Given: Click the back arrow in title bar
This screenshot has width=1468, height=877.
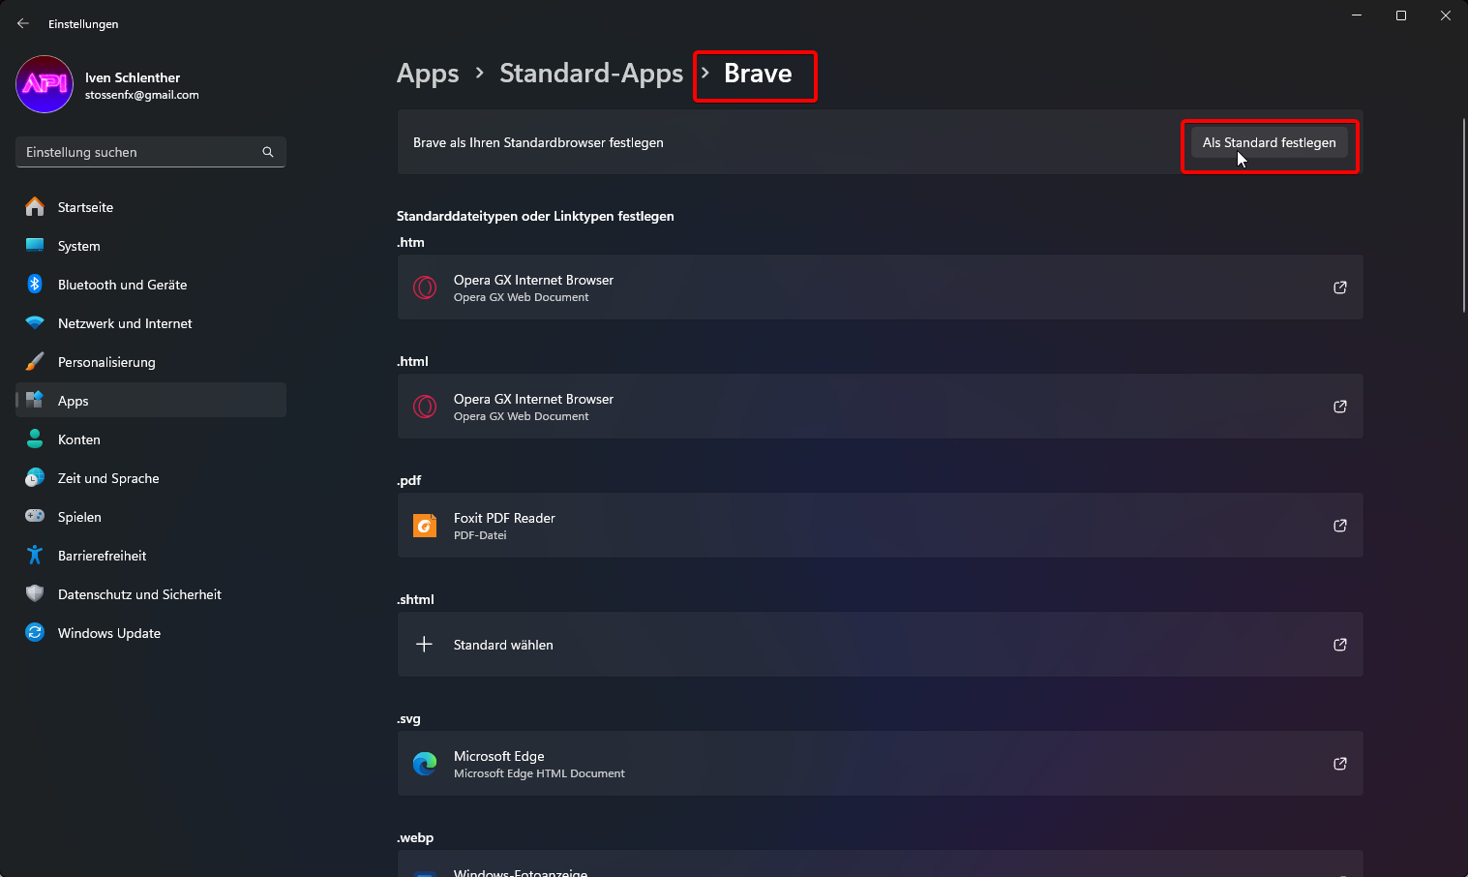Looking at the screenshot, I should pos(23,23).
